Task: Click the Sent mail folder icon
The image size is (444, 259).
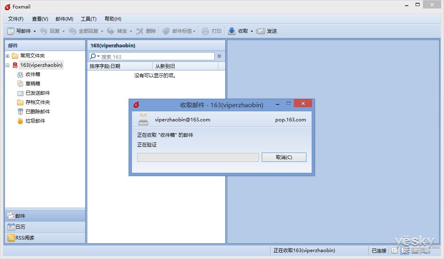Action: (20, 93)
